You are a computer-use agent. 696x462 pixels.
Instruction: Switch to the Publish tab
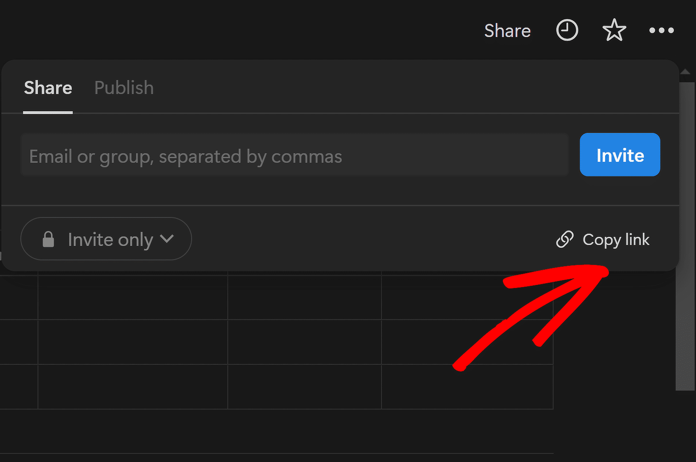(x=124, y=87)
